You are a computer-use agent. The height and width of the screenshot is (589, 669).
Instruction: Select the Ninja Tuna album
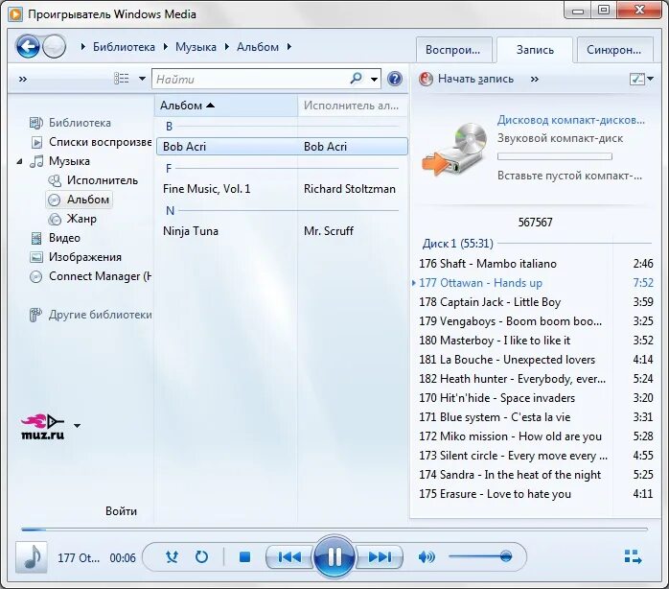point(282,231)
